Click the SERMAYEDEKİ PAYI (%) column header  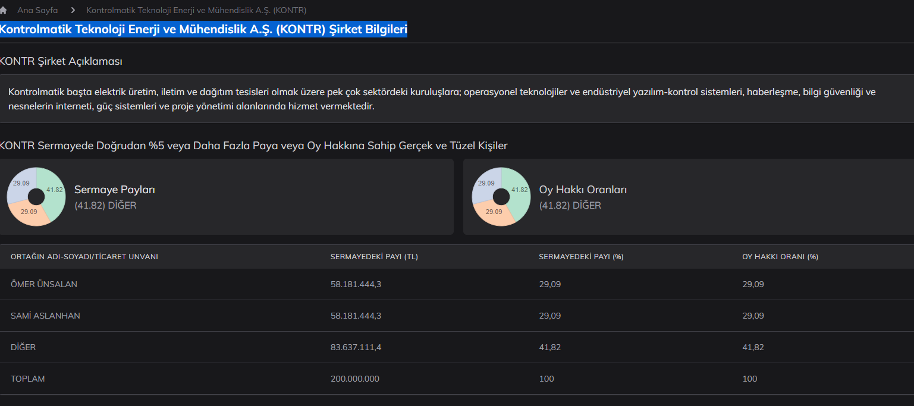tap(581, 257)
